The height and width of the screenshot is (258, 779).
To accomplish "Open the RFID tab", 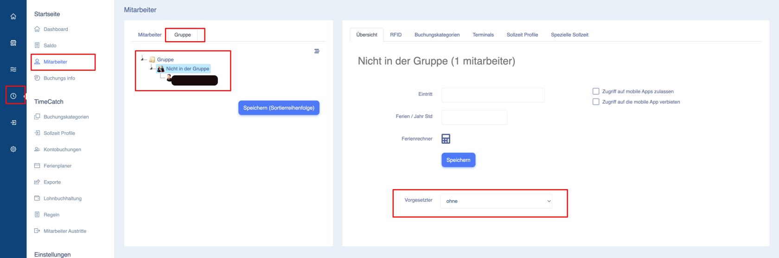I will pos(396,35).
